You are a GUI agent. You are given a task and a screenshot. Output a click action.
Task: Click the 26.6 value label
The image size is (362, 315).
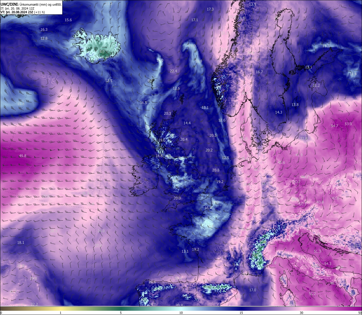pyautogui.click(x=152, y=282)
